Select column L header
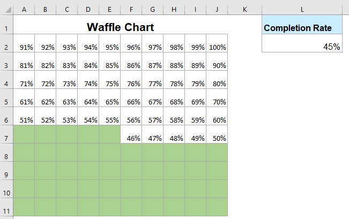This screenshot has width=349, height=219. point(302,9)
